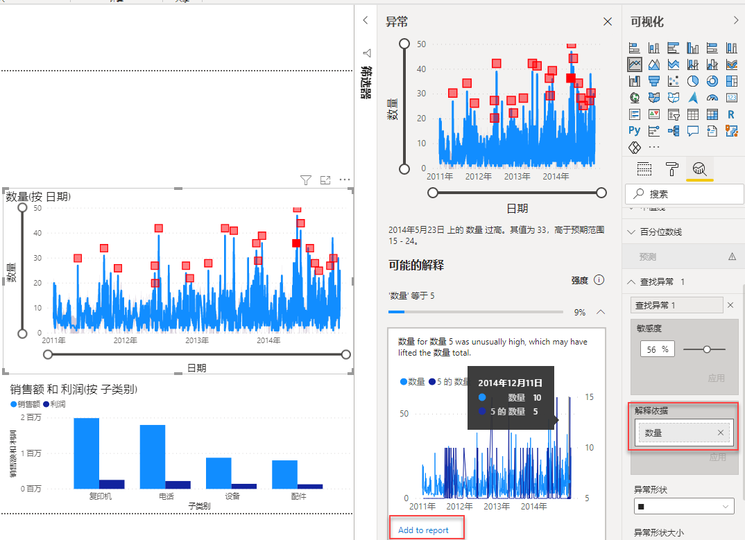Select the clustered column chart visual
The width and height of the screenshot is (745, 540).
click(x=693, y=48)
